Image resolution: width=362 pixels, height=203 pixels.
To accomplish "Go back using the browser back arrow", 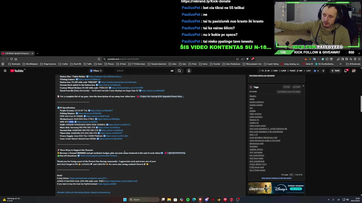I will coord(3,59).
